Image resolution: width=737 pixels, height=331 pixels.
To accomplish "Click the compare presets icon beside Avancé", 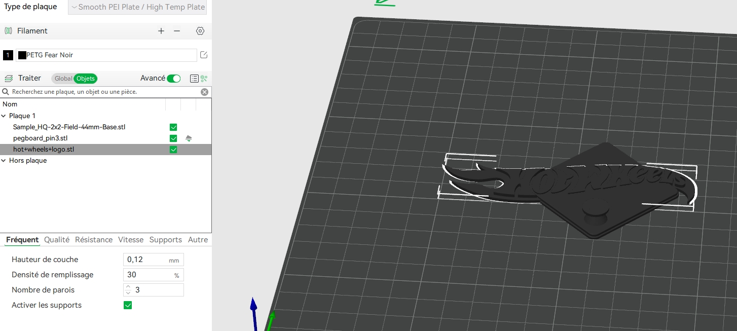I will (x=204, y=79).
